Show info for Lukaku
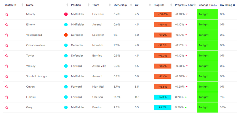Screen dimensions: 237x113 [66, 97]
